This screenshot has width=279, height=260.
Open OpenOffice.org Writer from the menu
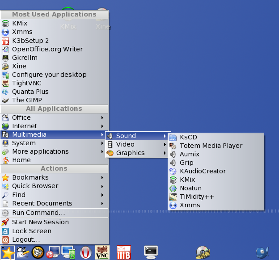(x=54, y=49)
